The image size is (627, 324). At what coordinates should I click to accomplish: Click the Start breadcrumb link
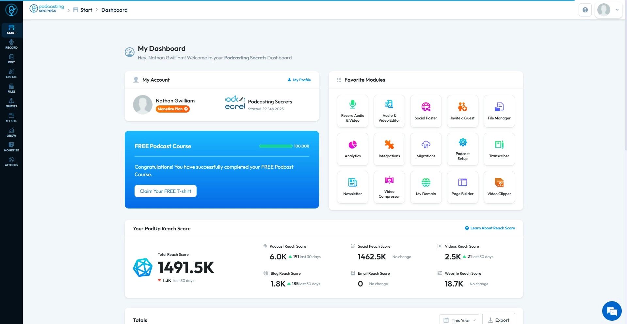(83, 10)
